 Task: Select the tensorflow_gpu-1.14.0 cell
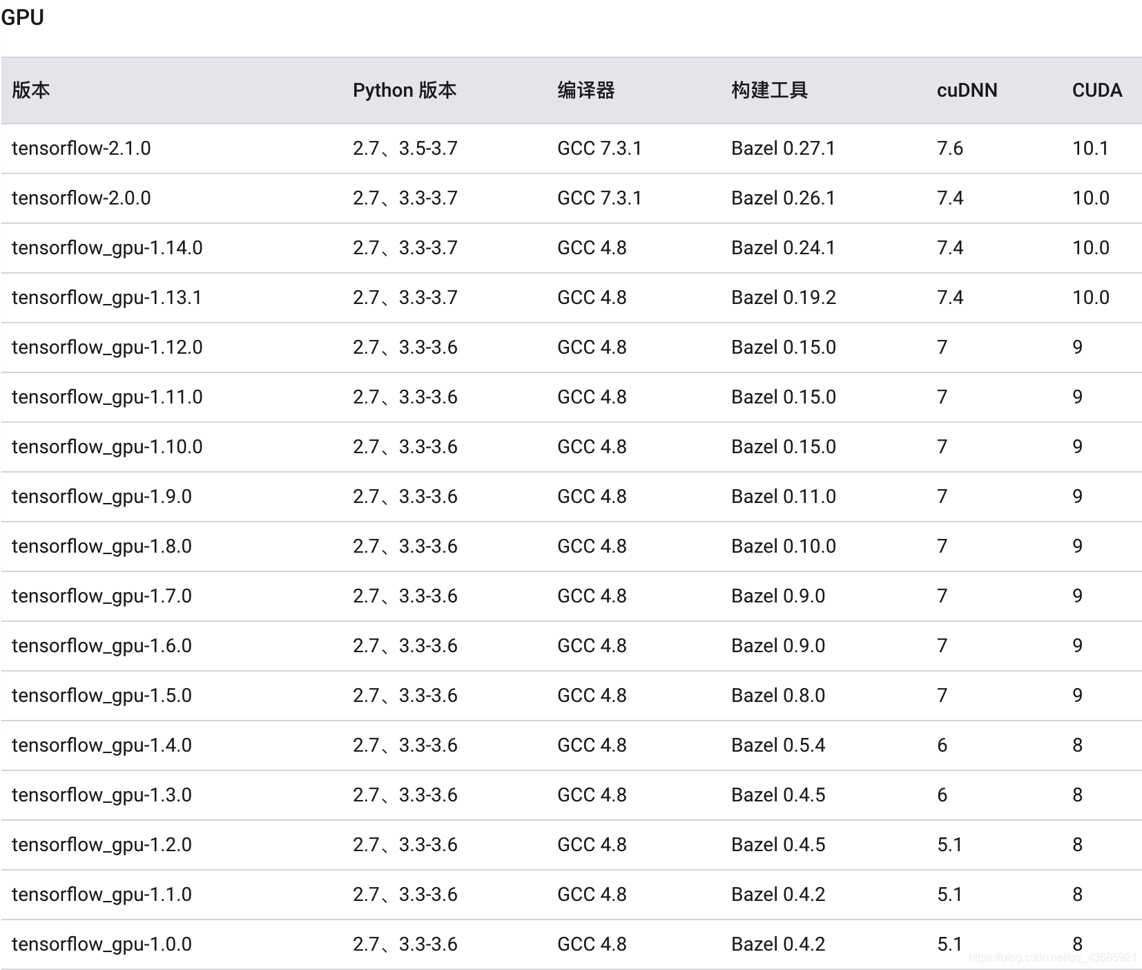[x=107, y=248]
